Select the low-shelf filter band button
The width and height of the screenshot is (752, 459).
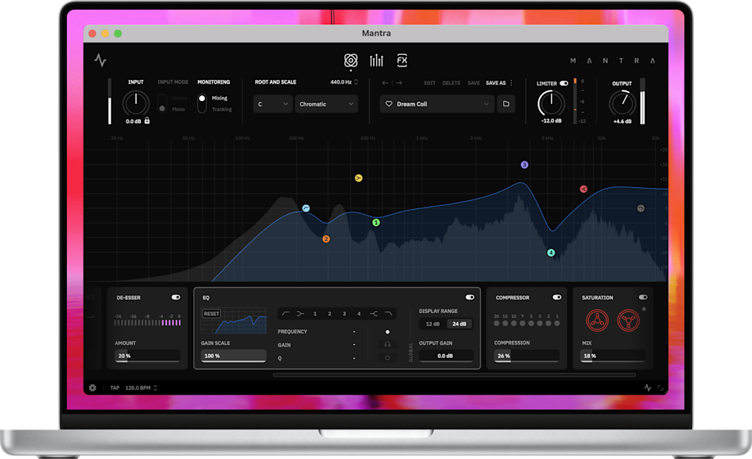pos(300,314)
